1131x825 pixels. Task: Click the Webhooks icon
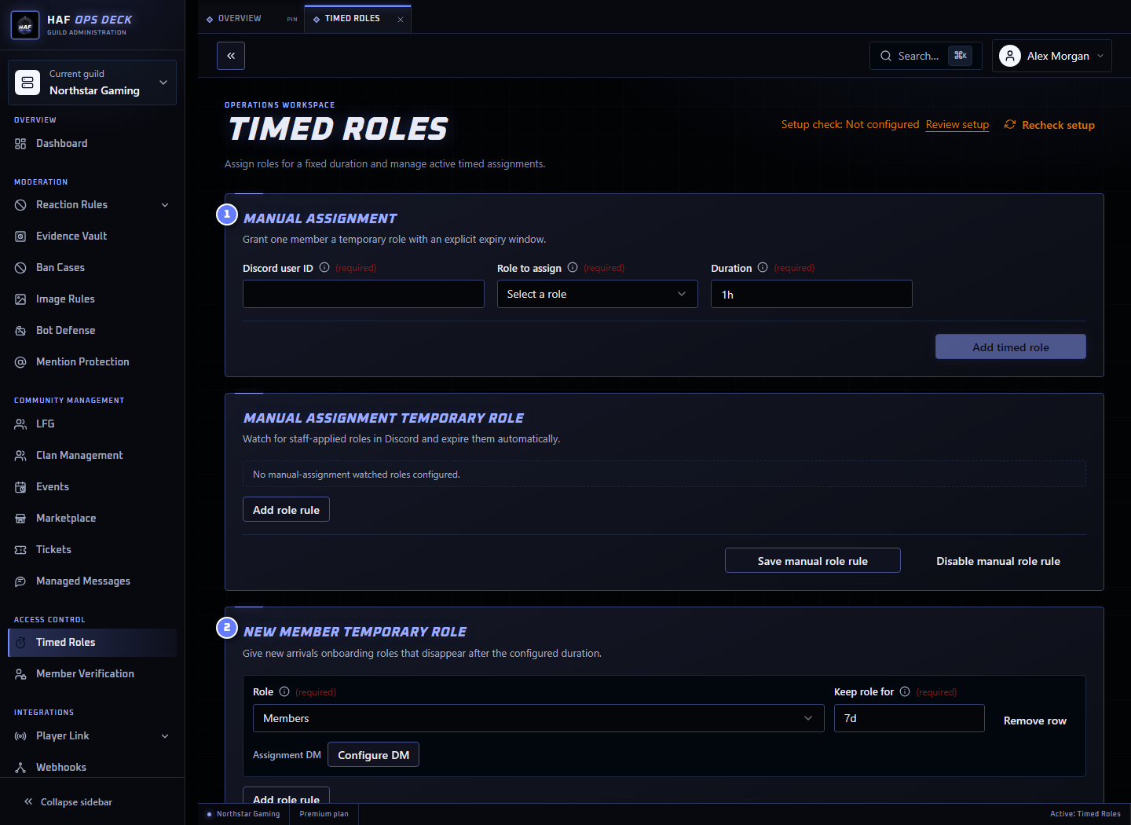click(x=20, y=768)
